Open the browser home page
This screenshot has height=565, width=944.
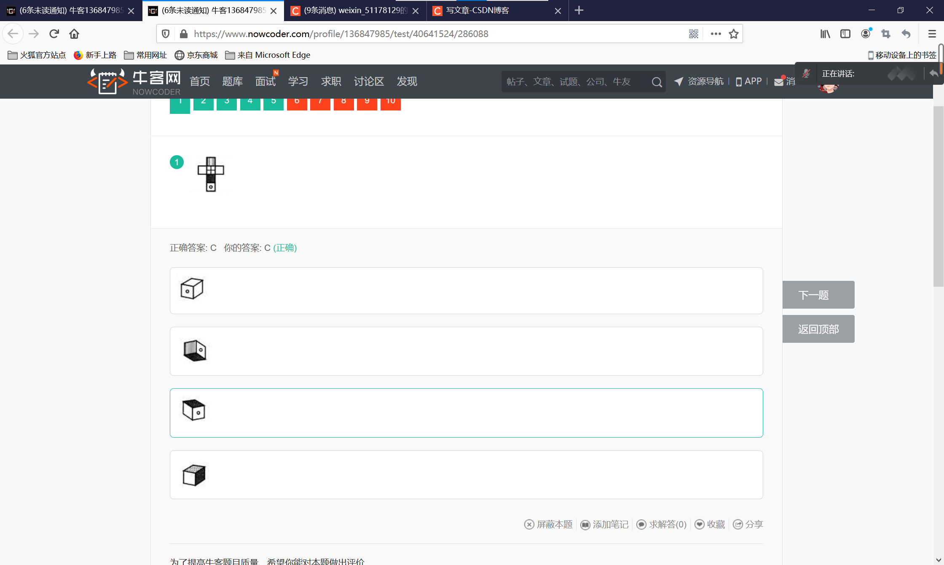[74, 34]
